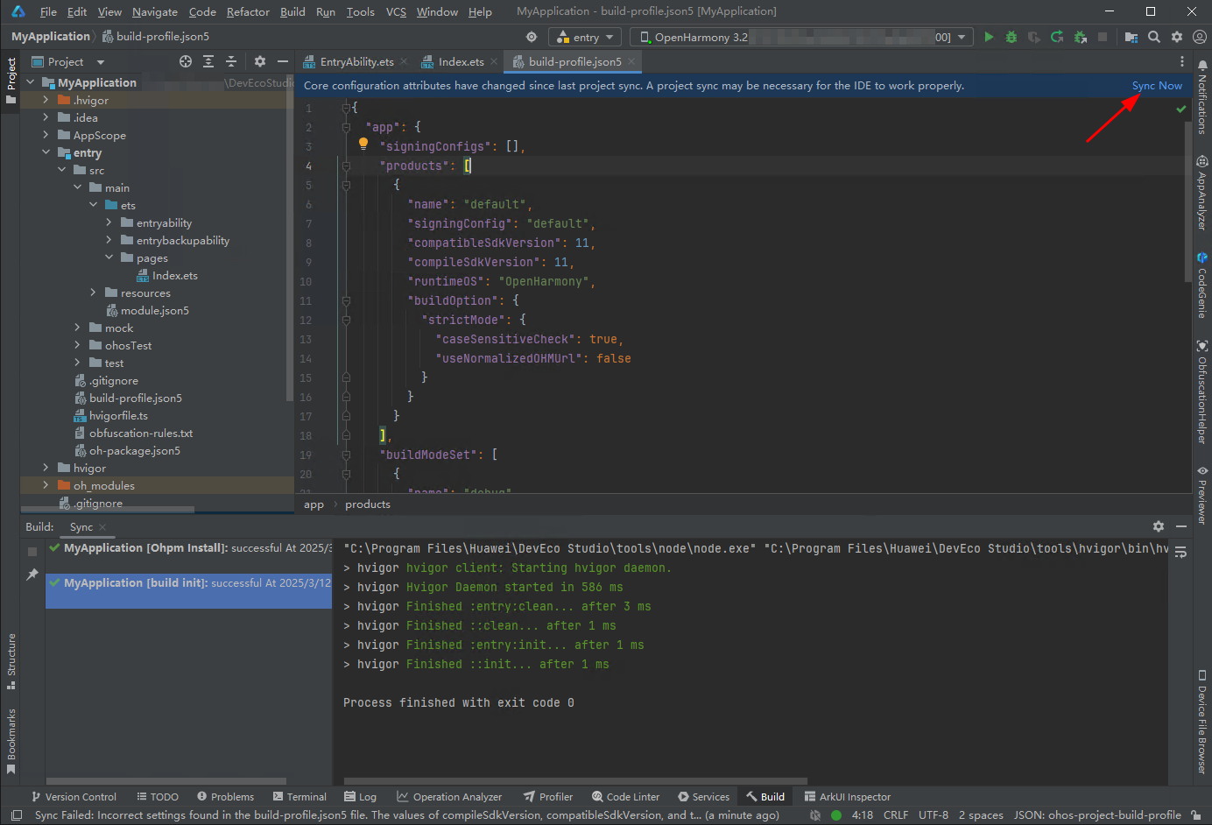Toggle Device File Browser side panel
The image size is (1212, 825).
tap(1202, 723)
